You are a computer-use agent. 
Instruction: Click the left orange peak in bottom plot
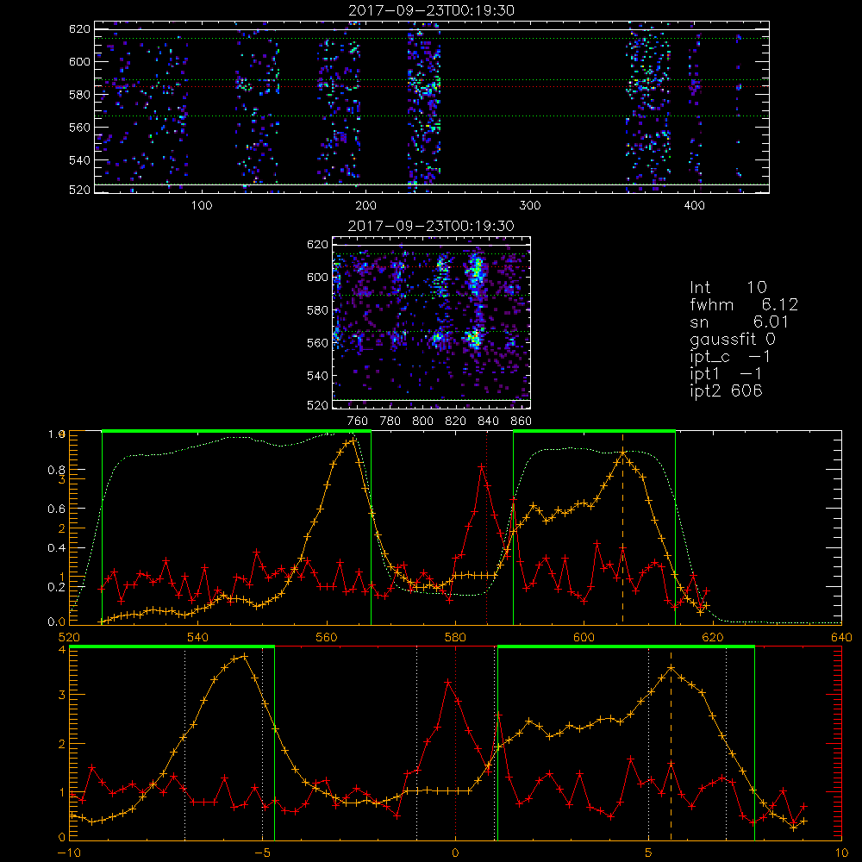[245, 656]
